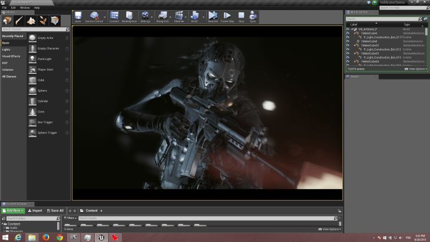Toggle visibility of the World root row
Screen dimensions: 430x242
[x=348, y=29]
